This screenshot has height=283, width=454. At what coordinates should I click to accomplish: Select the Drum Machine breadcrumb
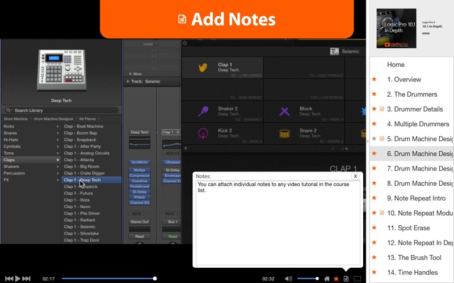point(16,119)
